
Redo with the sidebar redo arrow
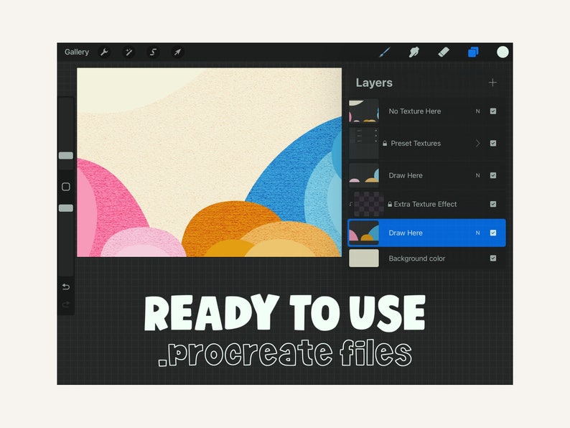pyautogui.click(x=66, y=304)
